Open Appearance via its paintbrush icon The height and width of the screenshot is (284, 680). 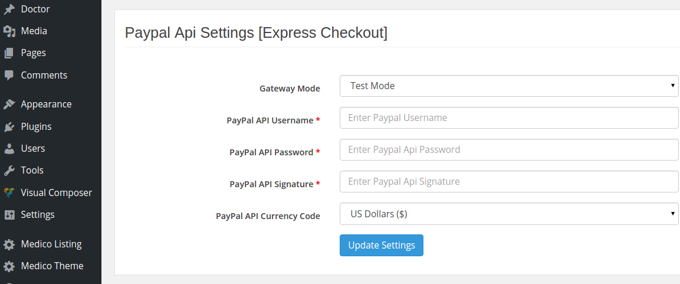[x=9, y=105]
